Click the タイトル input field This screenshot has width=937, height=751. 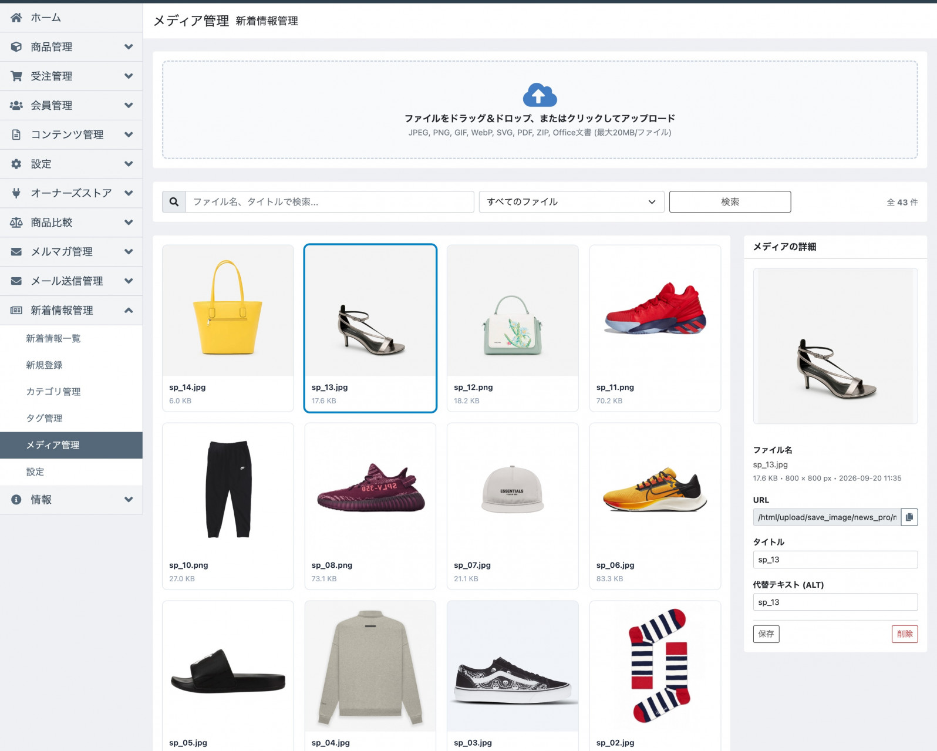(x=835, y=560)
